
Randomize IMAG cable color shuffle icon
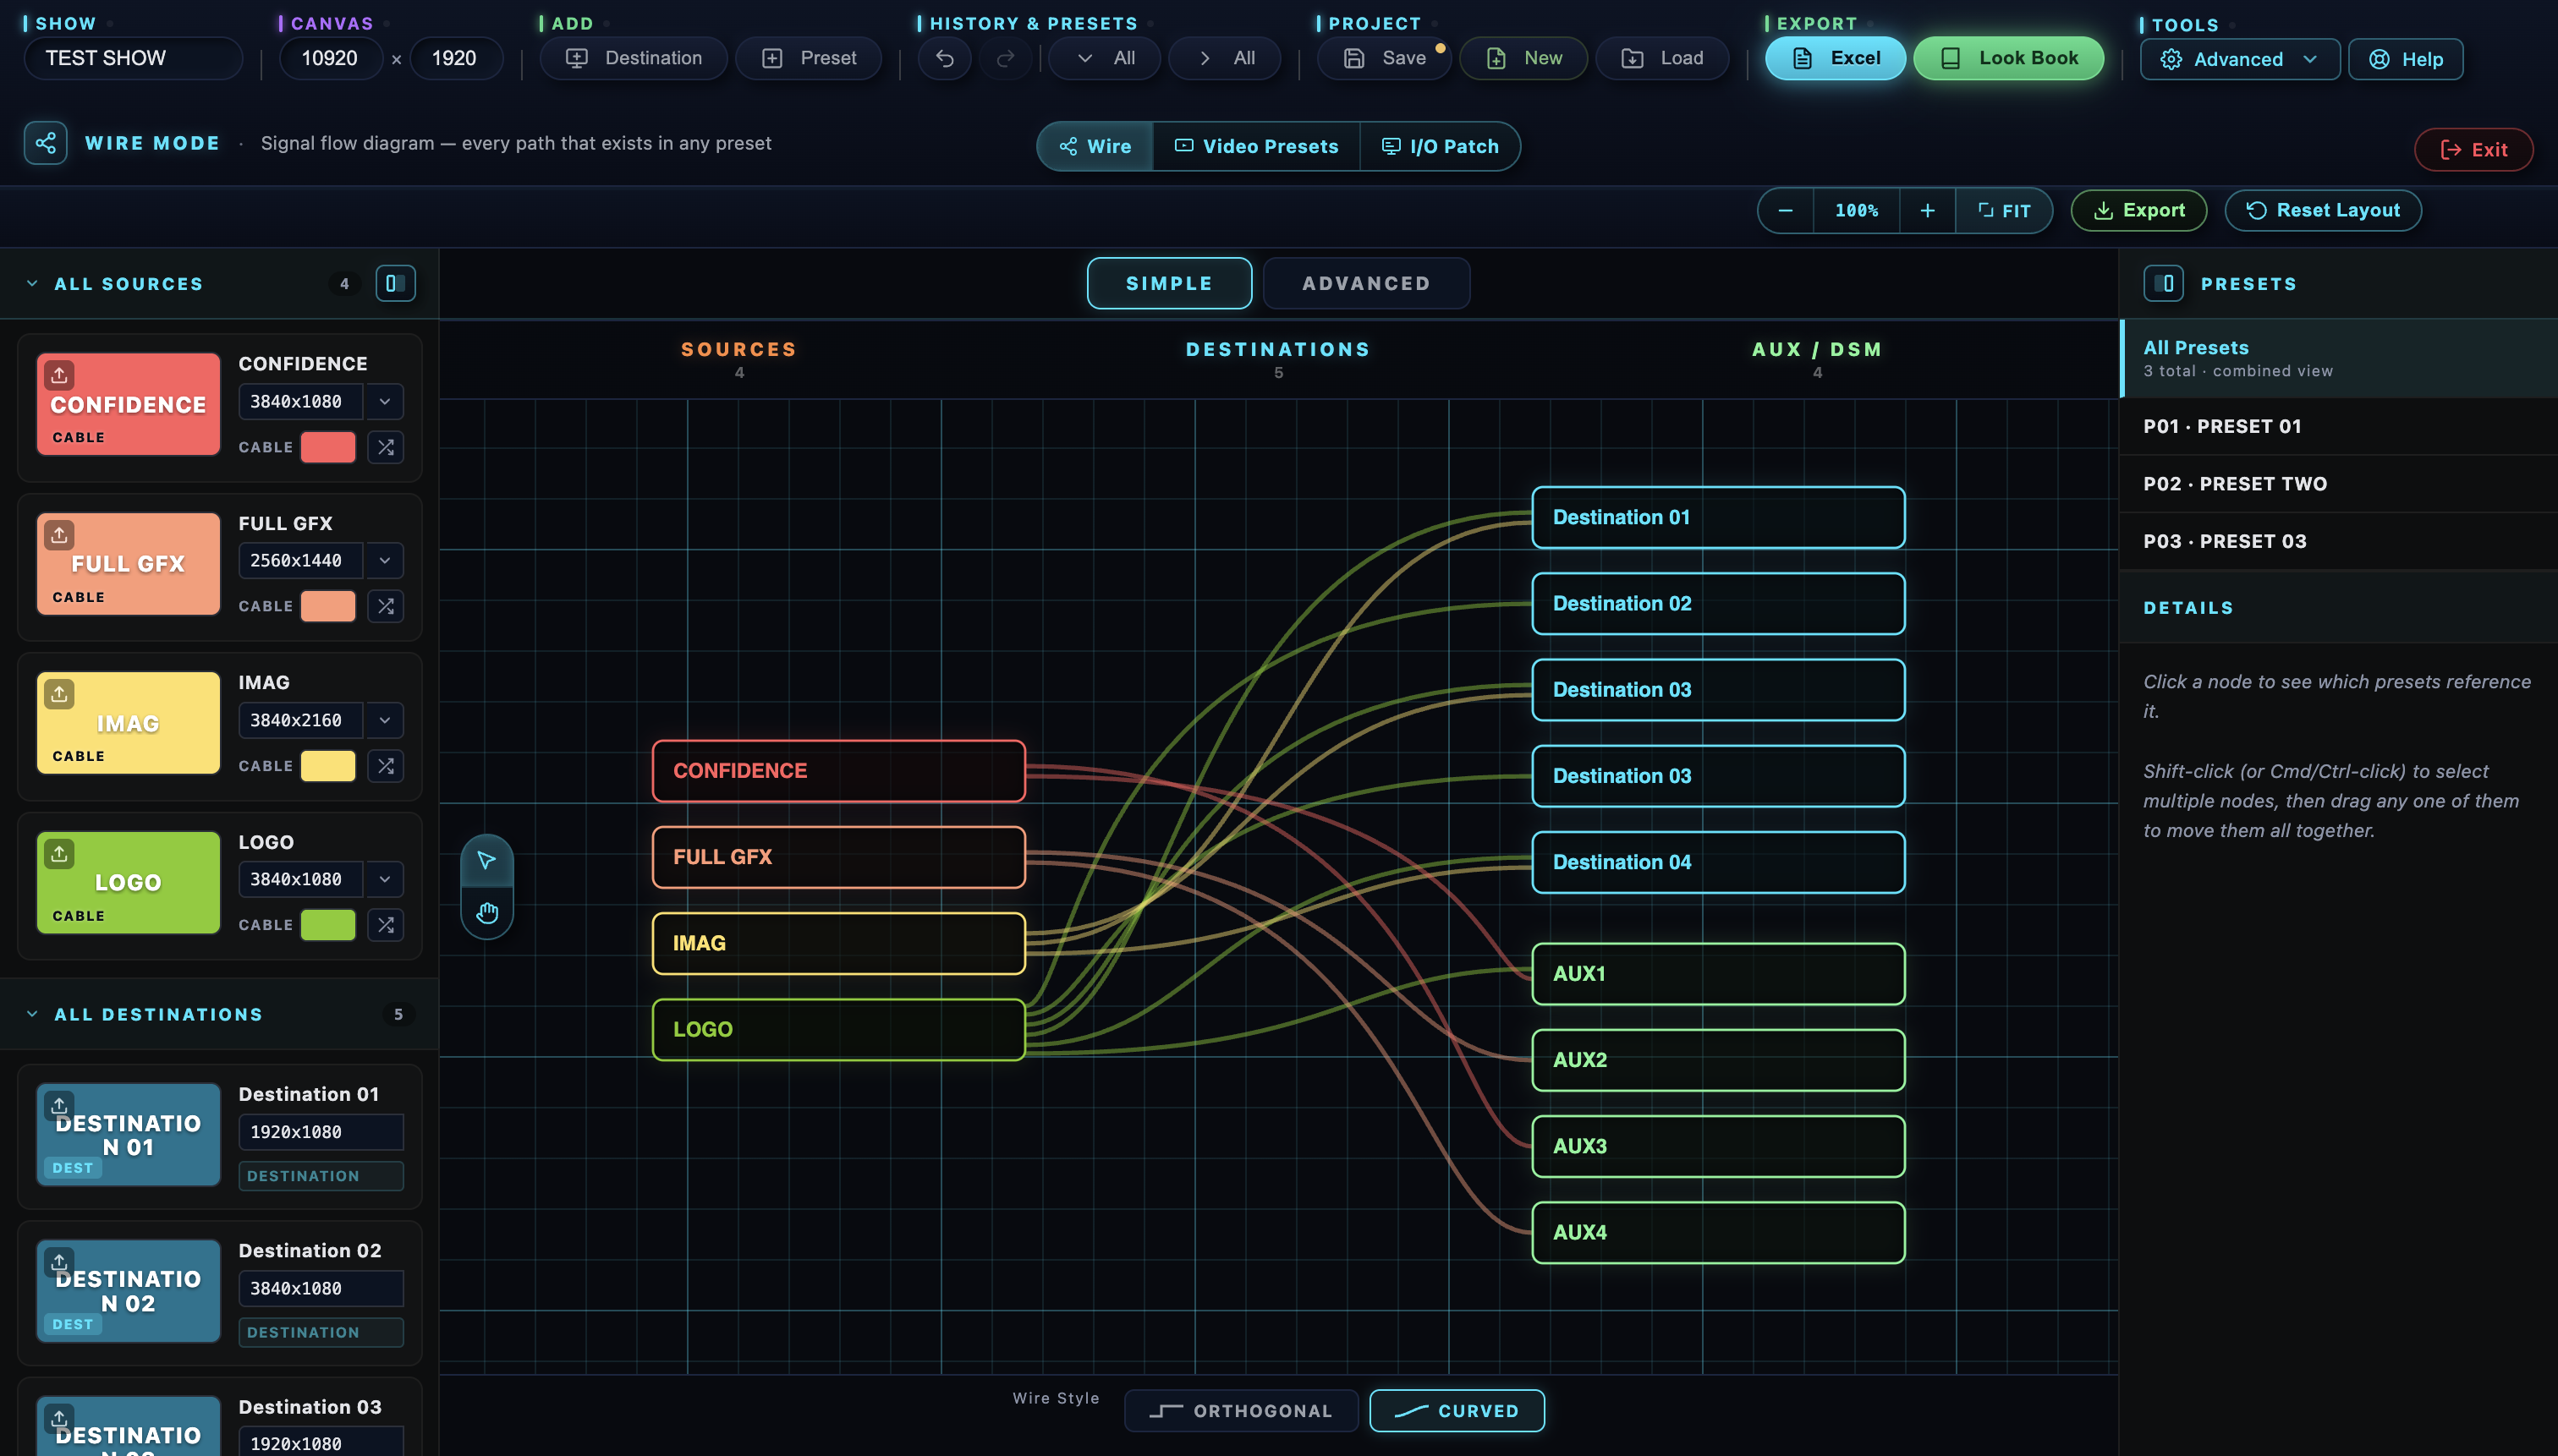[x=385, y=766]
